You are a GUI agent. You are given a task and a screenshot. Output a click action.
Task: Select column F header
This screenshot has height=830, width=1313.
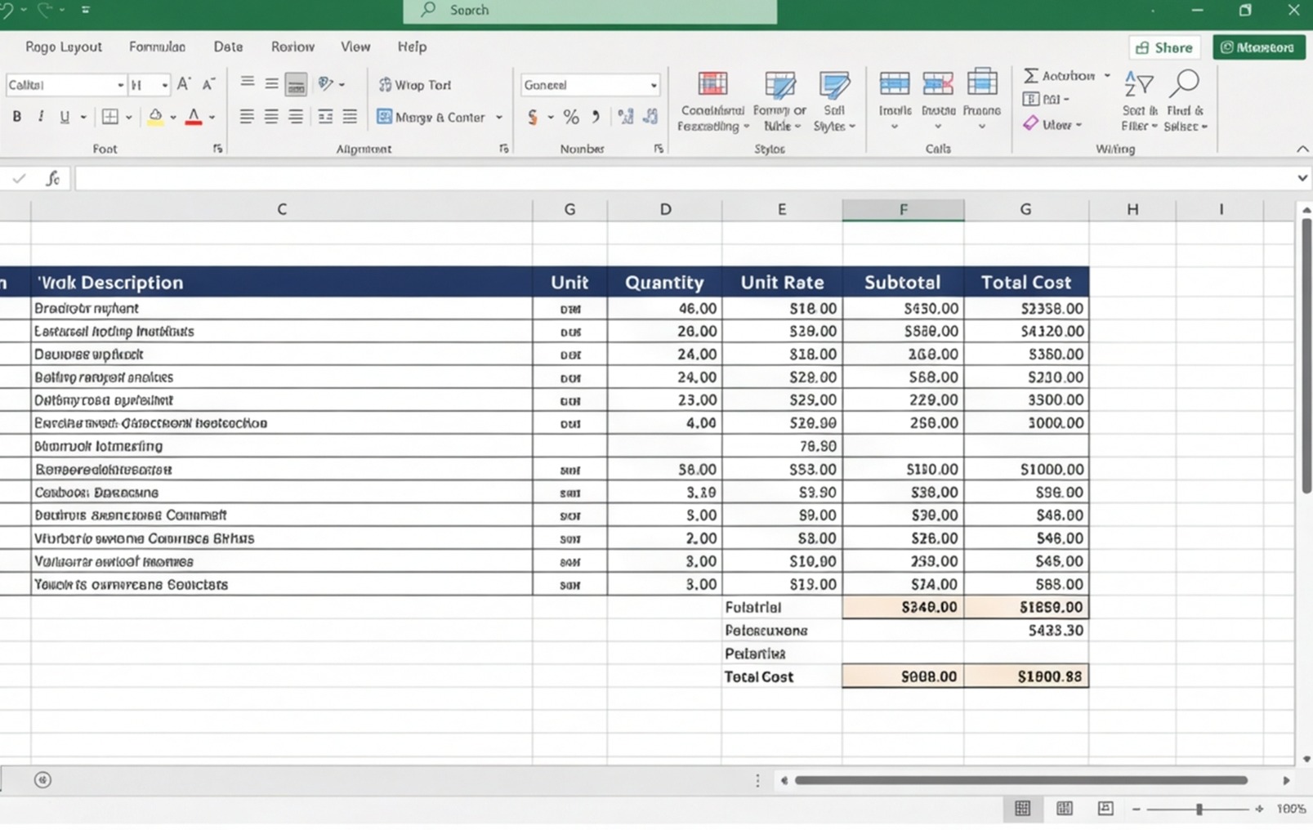point(903,210)
